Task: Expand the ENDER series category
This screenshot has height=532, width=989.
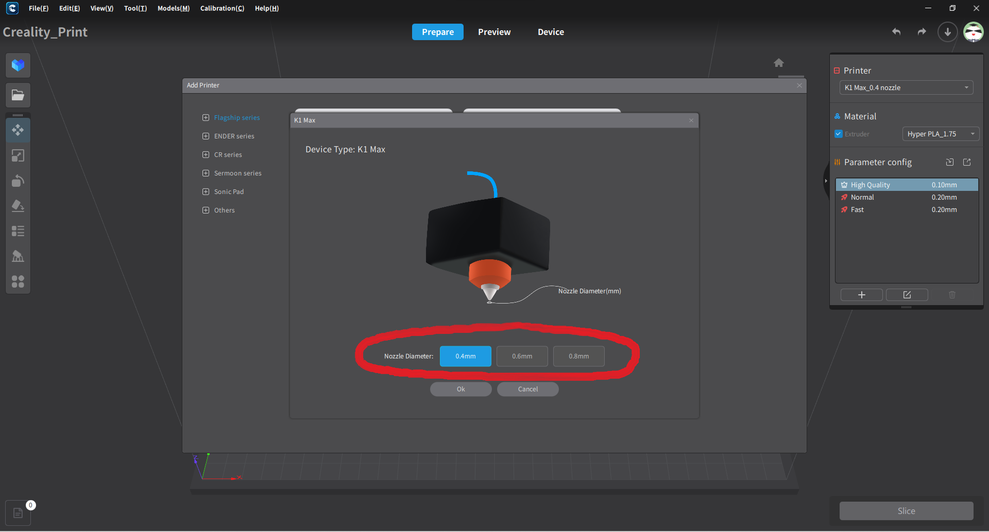Action: [x=205, y=136]
